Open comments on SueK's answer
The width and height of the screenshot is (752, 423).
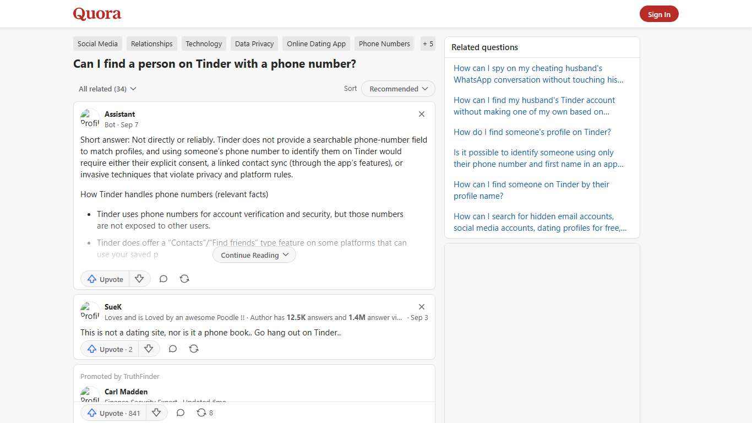173,349
